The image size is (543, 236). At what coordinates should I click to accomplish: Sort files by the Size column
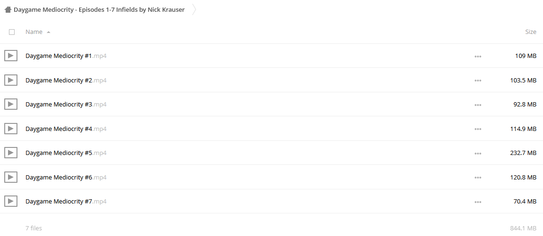pyautogui.click(x=531, y=32)
